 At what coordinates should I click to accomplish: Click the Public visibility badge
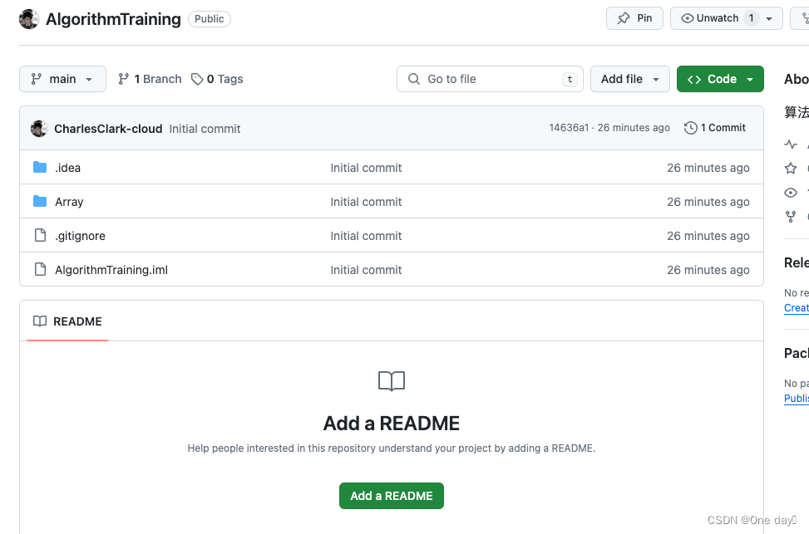click(x=209, y=19)
